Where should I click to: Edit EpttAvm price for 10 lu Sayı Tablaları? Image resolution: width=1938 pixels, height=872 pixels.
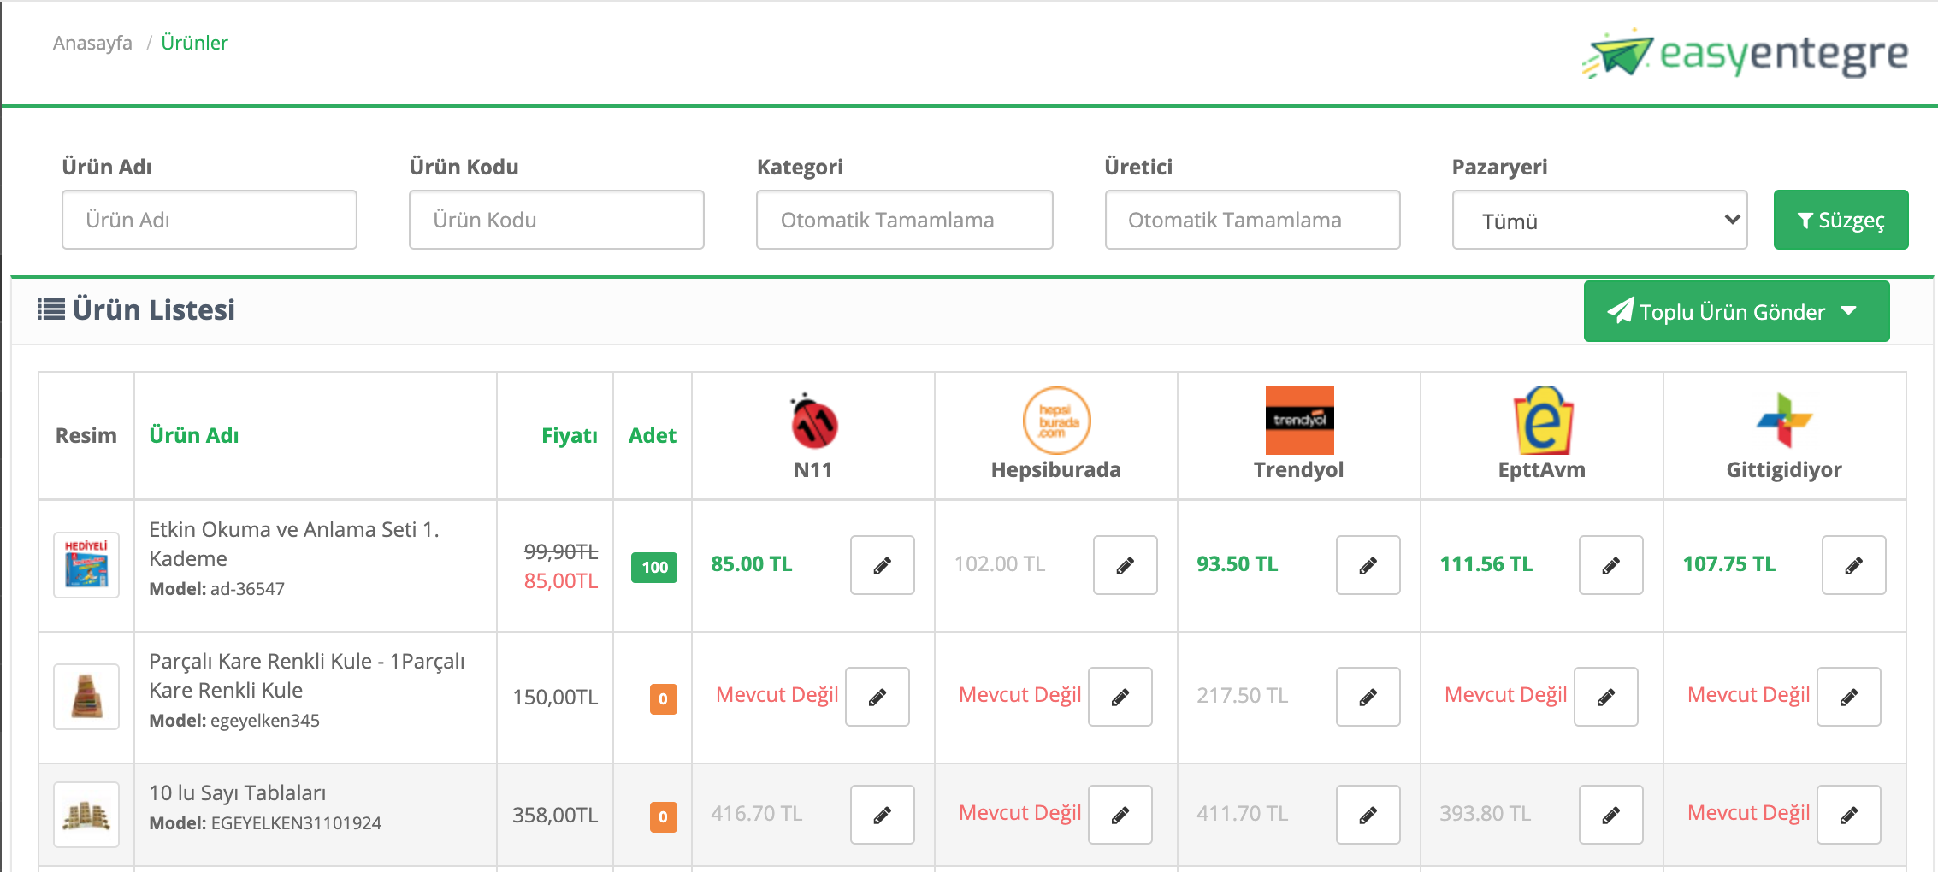1610,815
